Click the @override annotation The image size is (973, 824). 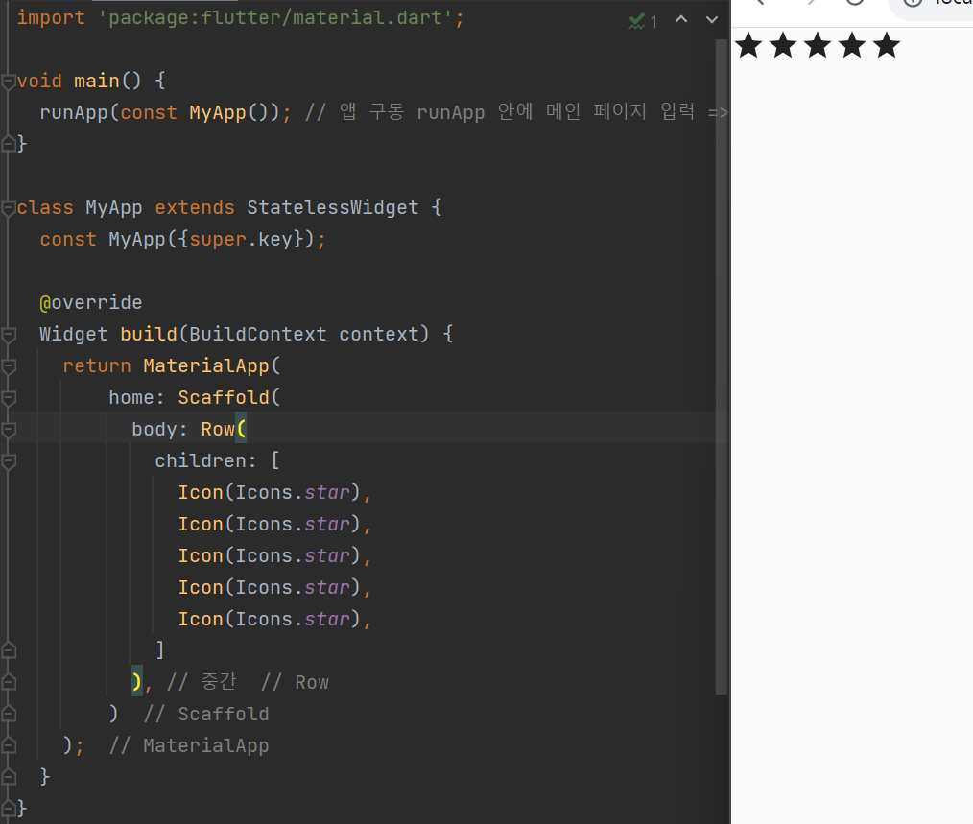91,303
